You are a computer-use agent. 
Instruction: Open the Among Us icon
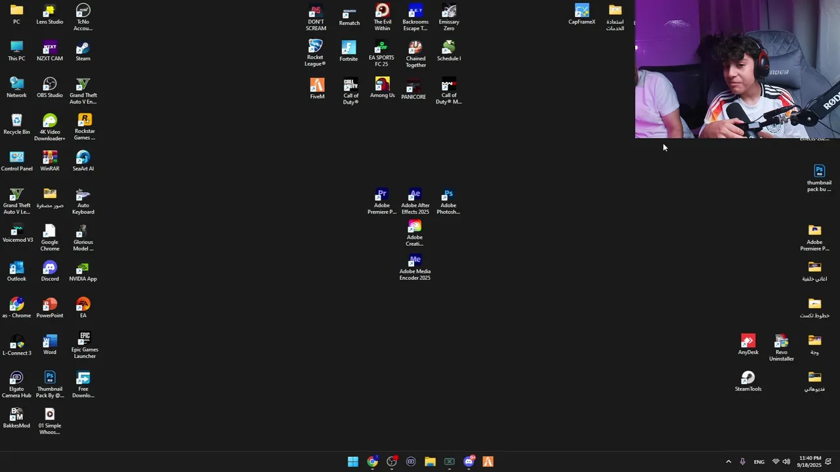(x=383, y=88)
